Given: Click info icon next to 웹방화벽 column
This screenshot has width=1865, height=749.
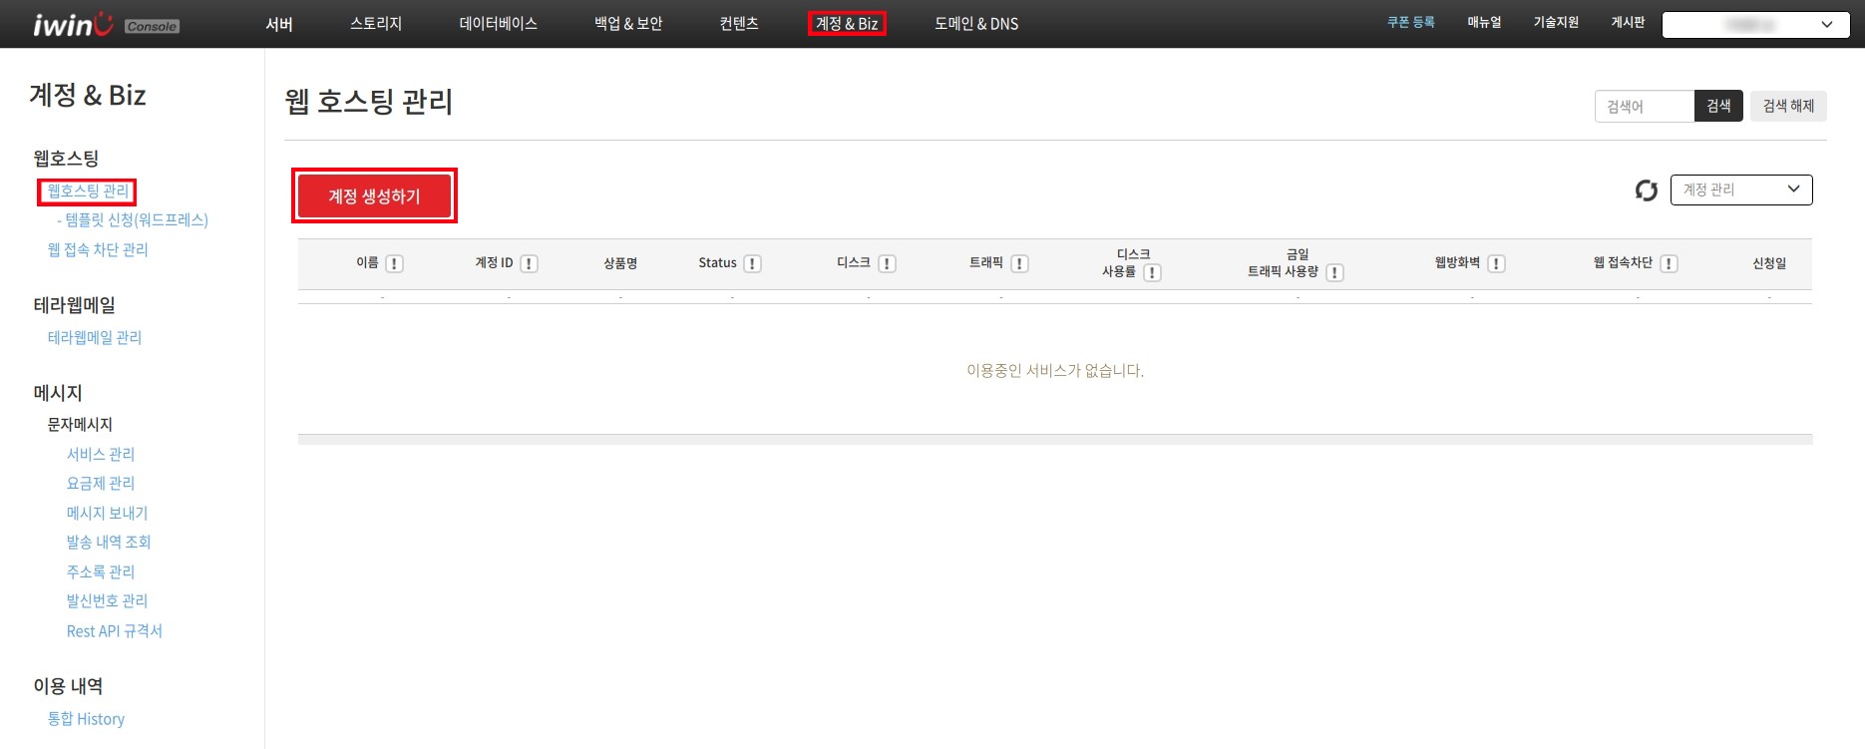Looking at the screenshot, I should (x=1496, y=263).
